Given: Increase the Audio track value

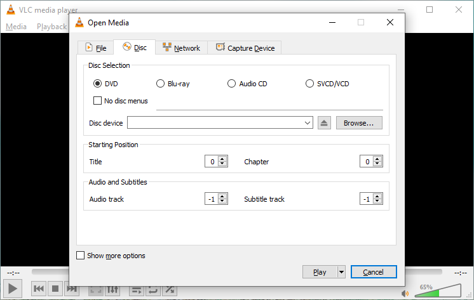Looking at the screenshot, I should pyautogui.click(x=222, y=196).
